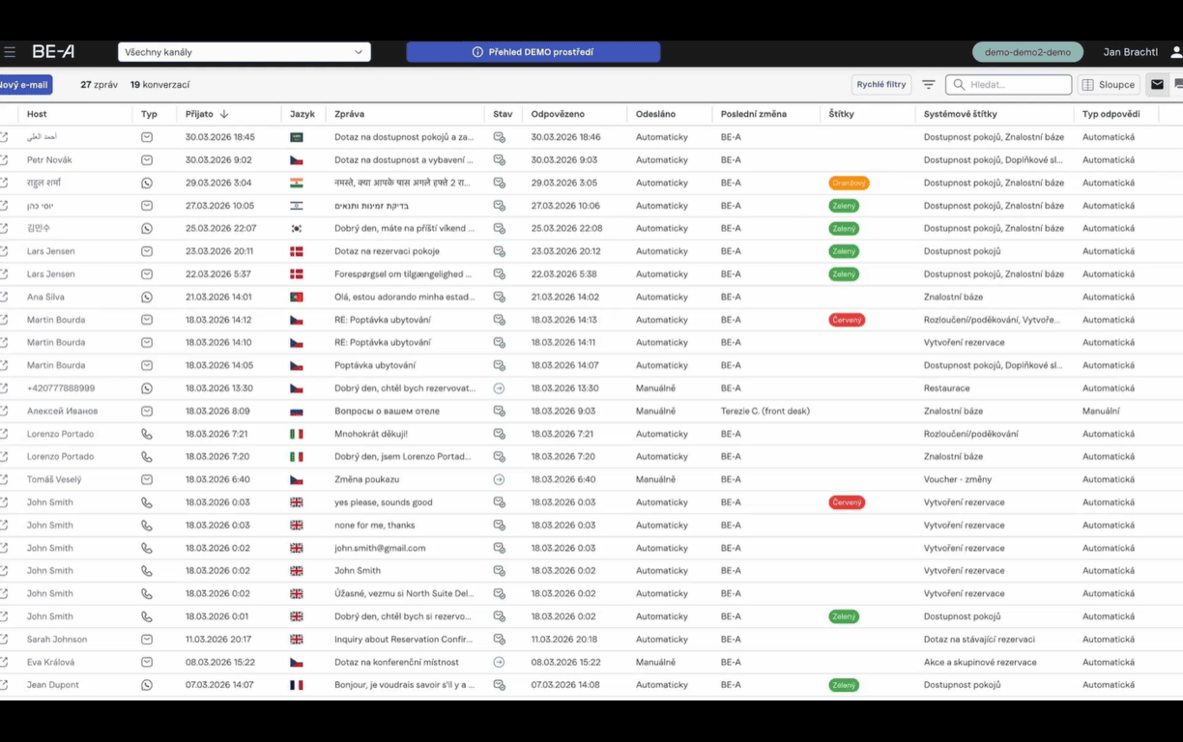Click the Přehled DEMO prostředí button
The height and width of the screenshot is (742, 1183).
534,52
